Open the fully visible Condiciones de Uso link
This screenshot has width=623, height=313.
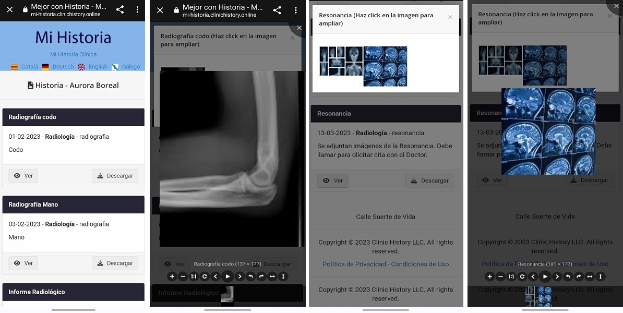point(420,264)
